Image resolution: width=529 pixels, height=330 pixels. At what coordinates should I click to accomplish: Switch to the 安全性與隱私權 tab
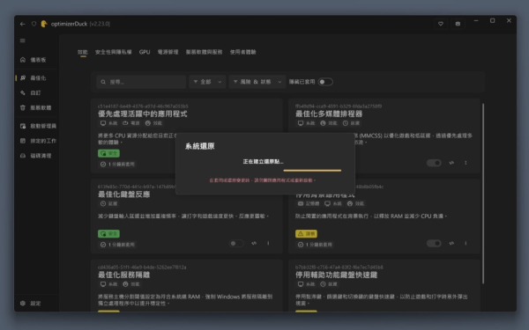(114, 52)
